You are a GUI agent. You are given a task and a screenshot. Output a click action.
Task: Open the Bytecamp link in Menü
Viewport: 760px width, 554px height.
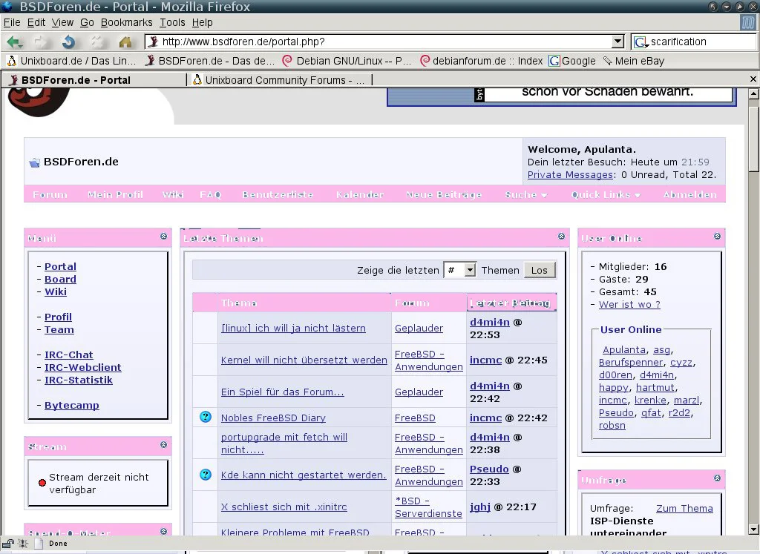pos(72,406)
